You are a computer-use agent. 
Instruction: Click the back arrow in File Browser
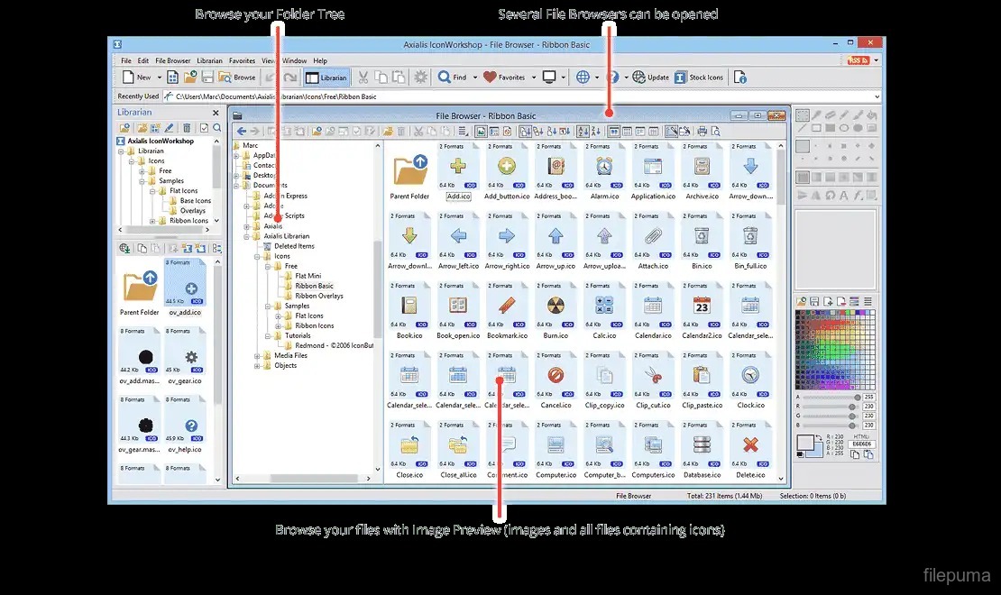(x=241, y=132)
